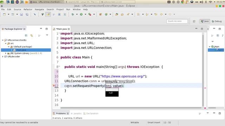
Task: Open the Source menu
Action: point(17,9)
